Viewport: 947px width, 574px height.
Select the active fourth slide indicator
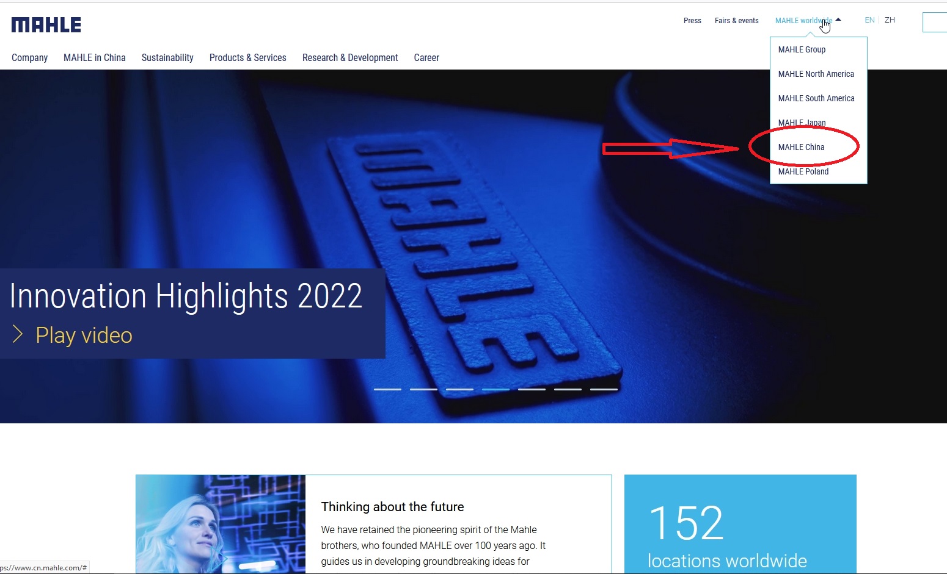tap(495, 389)
